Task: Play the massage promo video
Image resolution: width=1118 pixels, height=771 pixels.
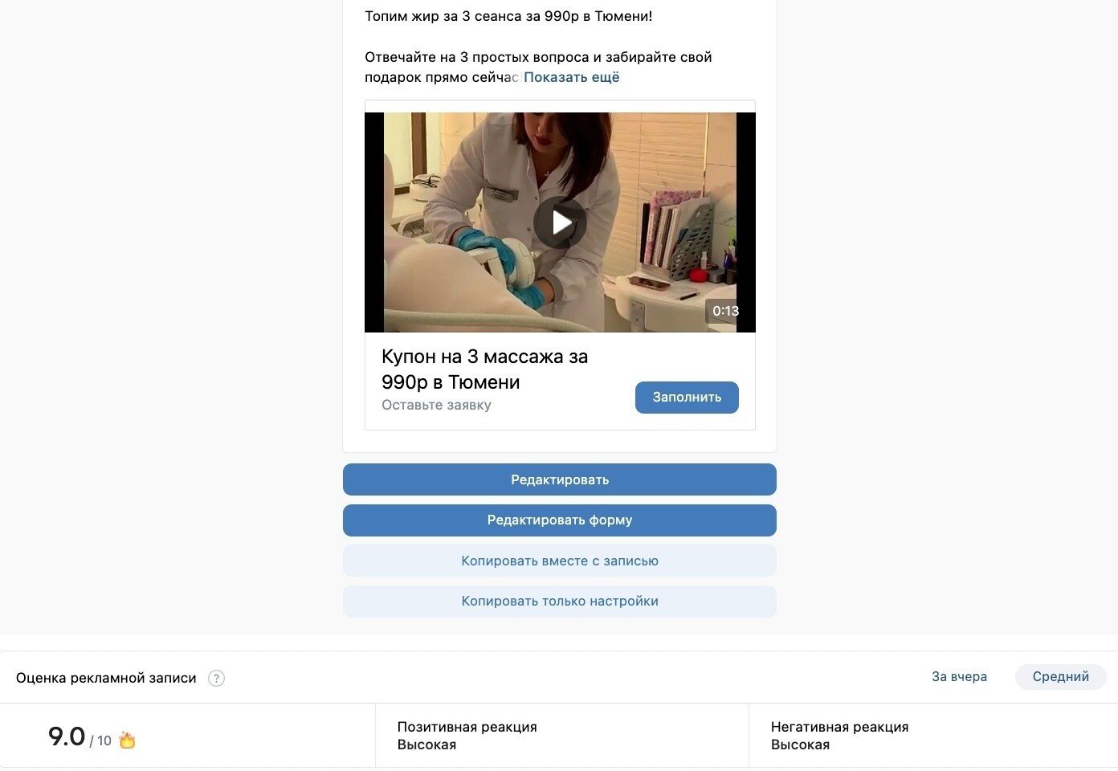Action: [x=560, y=222]
